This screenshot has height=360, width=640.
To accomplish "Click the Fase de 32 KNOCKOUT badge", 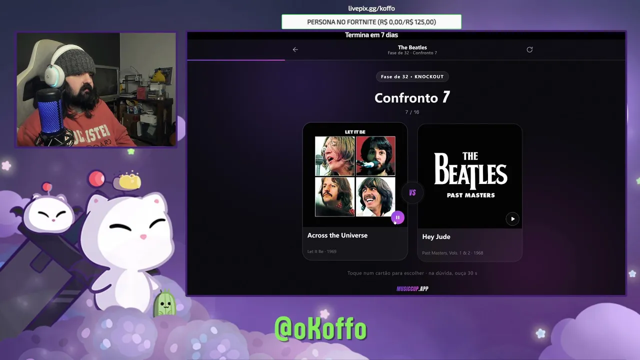I will [x=412, y=76].
